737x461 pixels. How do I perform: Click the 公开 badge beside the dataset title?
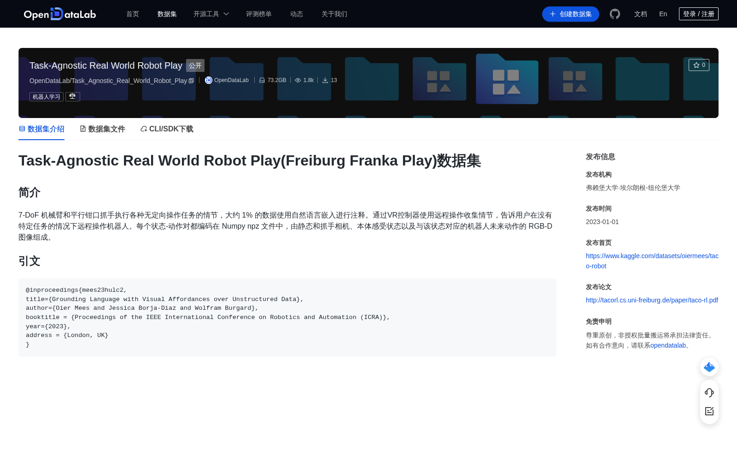click(195, 65)
